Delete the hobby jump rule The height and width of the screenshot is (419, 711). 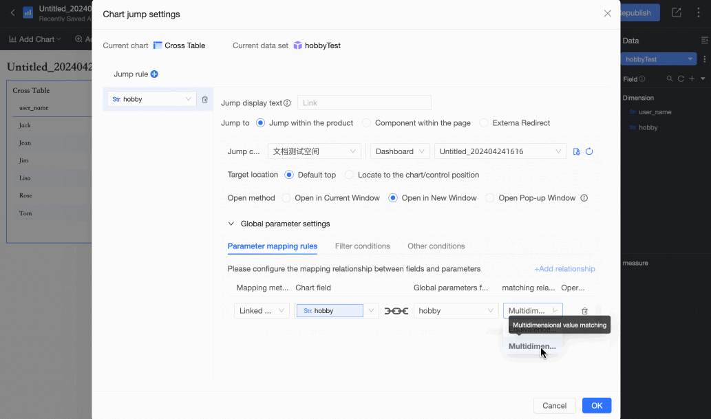[x=204, y=99]
